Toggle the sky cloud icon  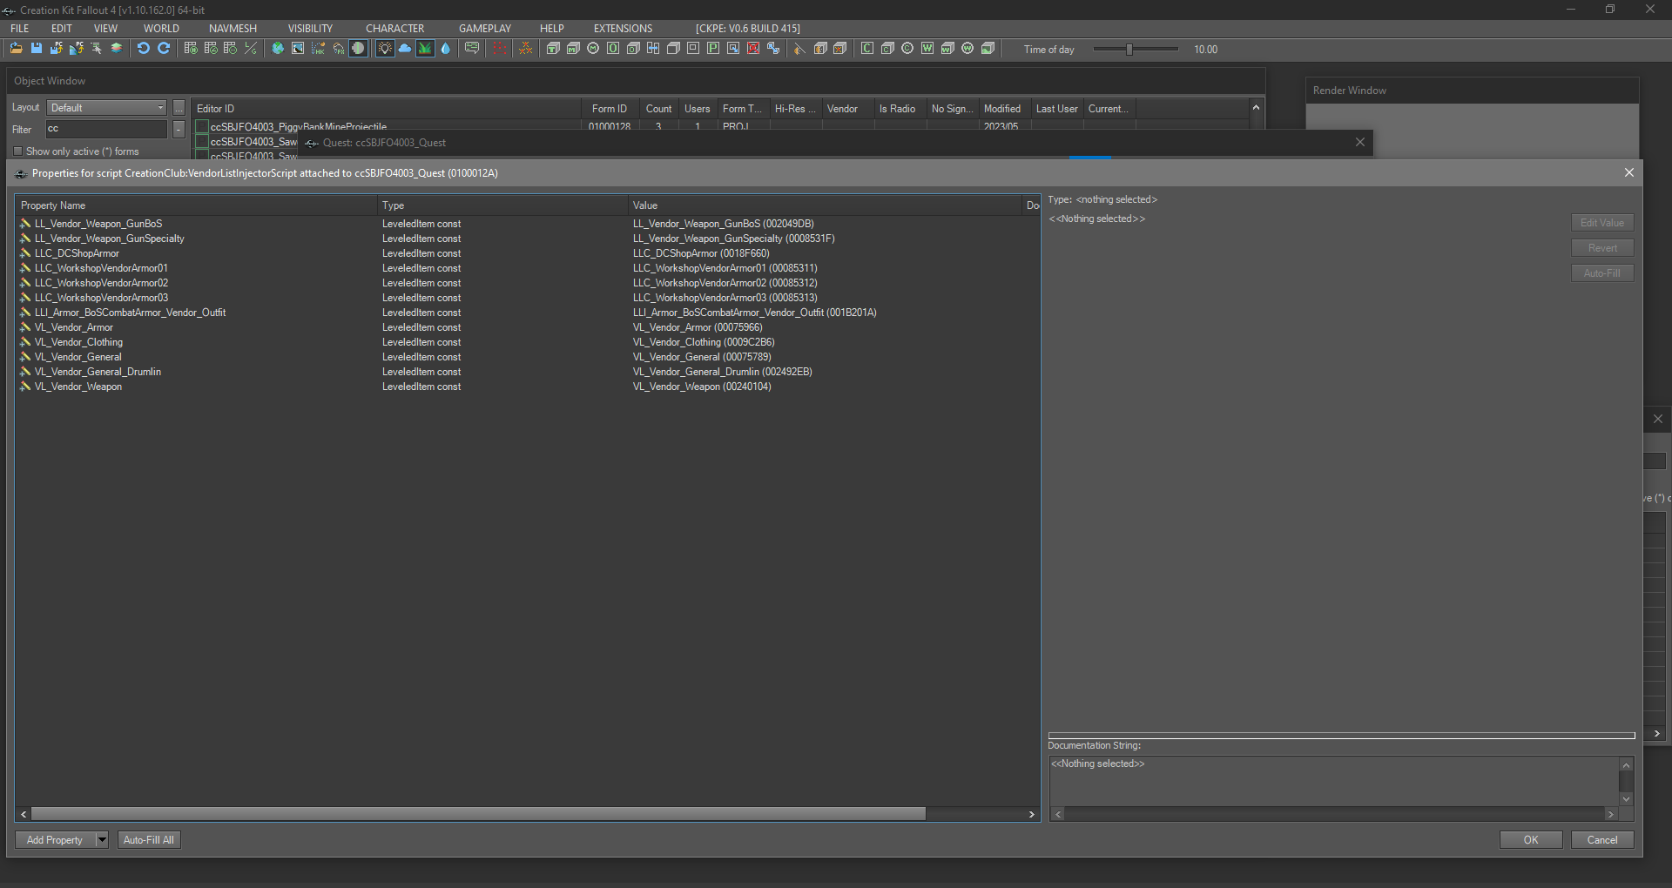point(405,49)
